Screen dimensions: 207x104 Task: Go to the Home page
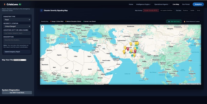131,4
